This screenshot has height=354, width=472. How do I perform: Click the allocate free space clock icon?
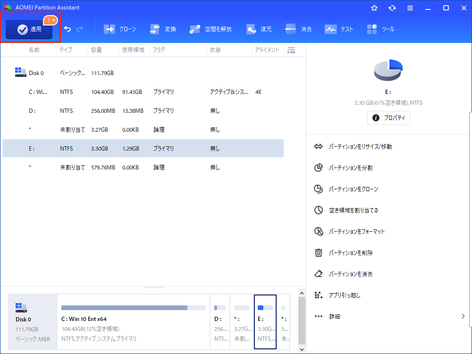(318, 210)
